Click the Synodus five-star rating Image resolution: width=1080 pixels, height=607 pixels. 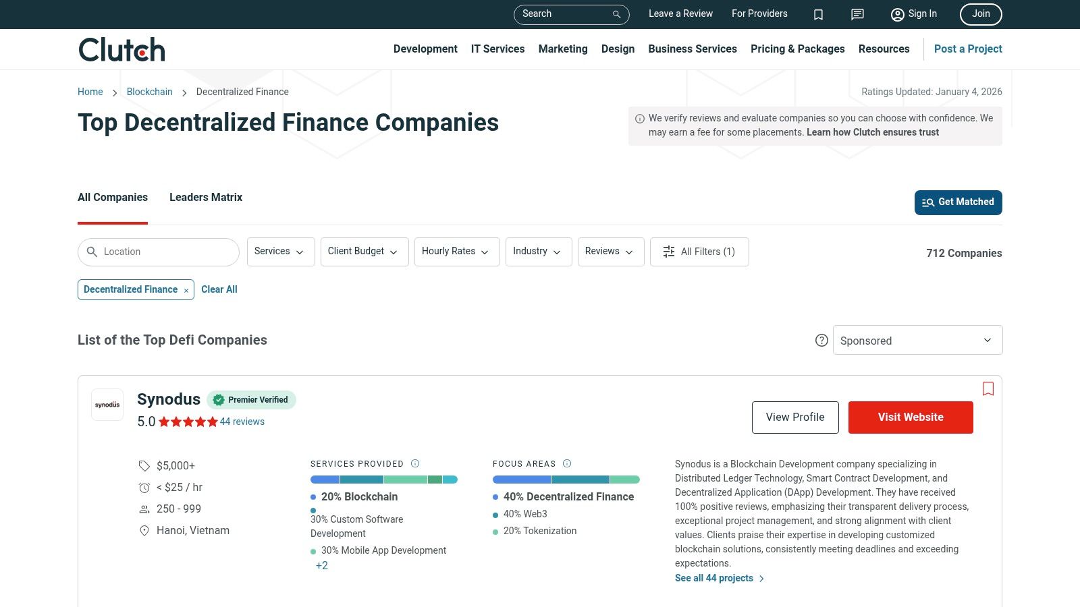(188, 422)
